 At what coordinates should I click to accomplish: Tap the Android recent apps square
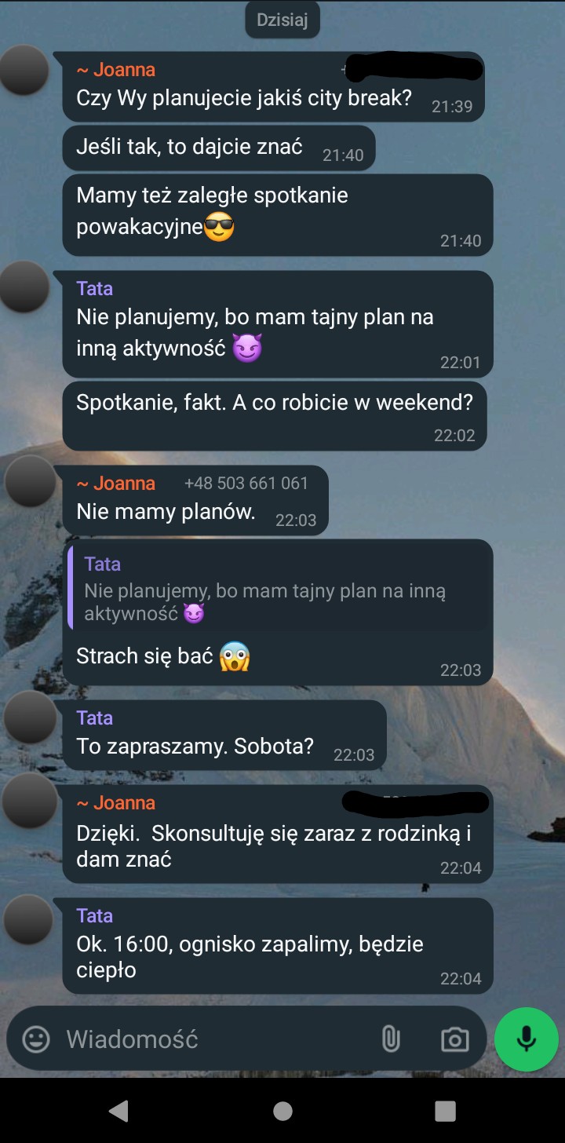tap(445, 1111)
